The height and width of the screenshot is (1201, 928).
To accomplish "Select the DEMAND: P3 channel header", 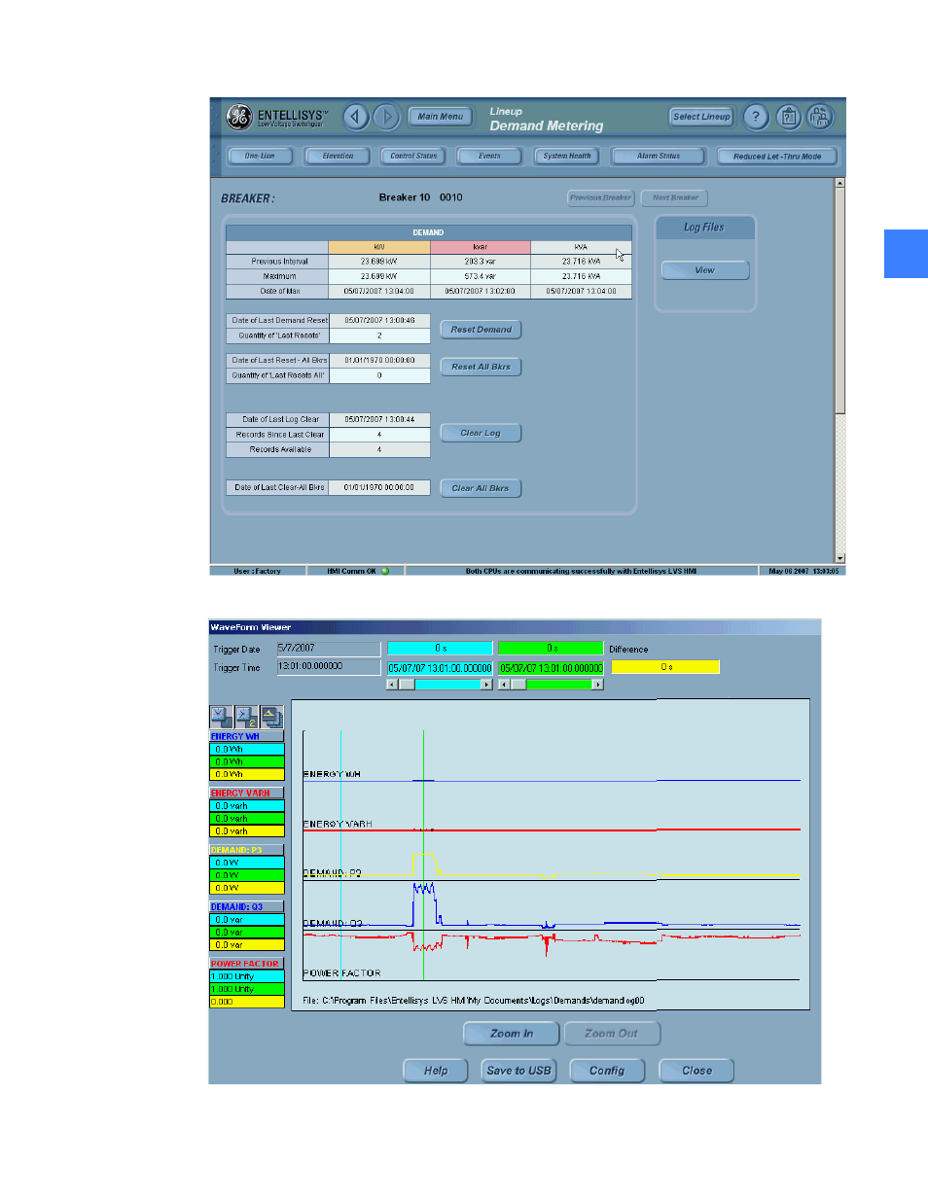I will 247,850.
